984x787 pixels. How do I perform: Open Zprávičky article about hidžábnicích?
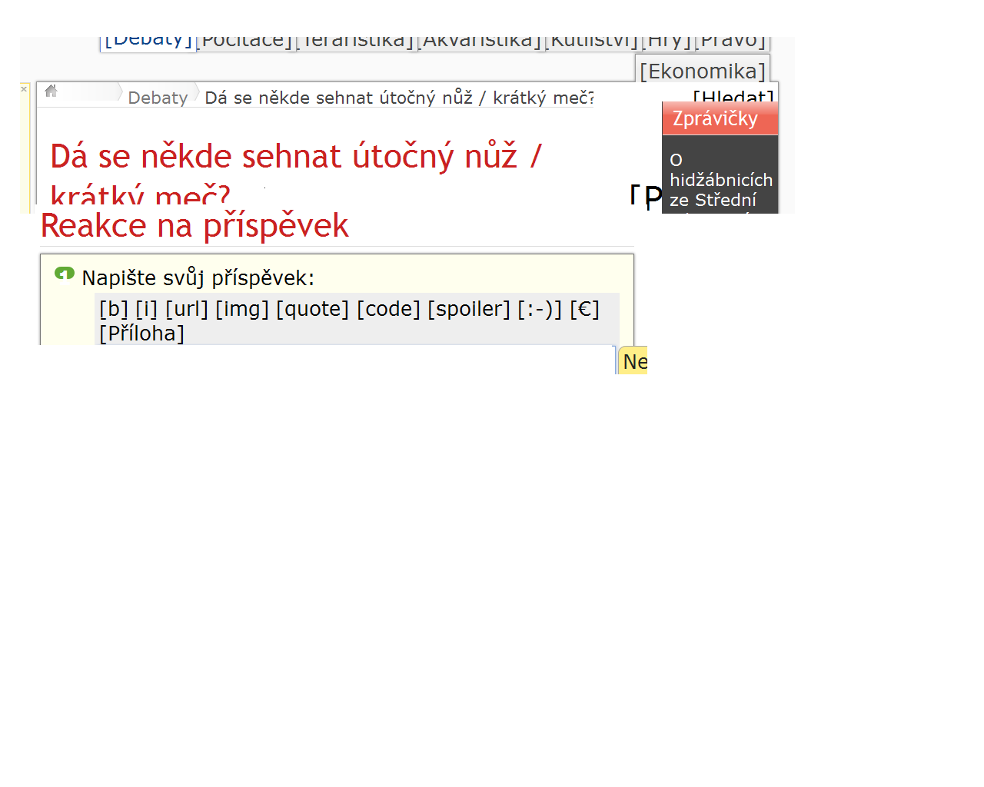click(720, 180)
